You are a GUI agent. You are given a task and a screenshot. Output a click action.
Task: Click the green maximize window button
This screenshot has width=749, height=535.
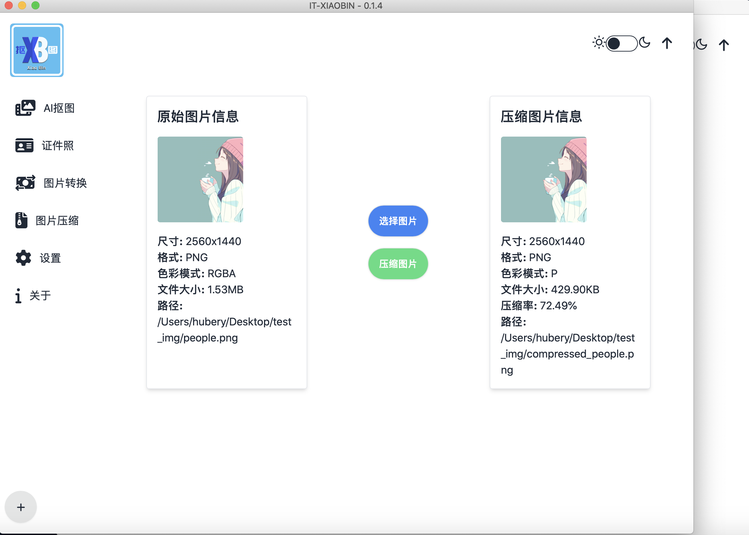35,5
